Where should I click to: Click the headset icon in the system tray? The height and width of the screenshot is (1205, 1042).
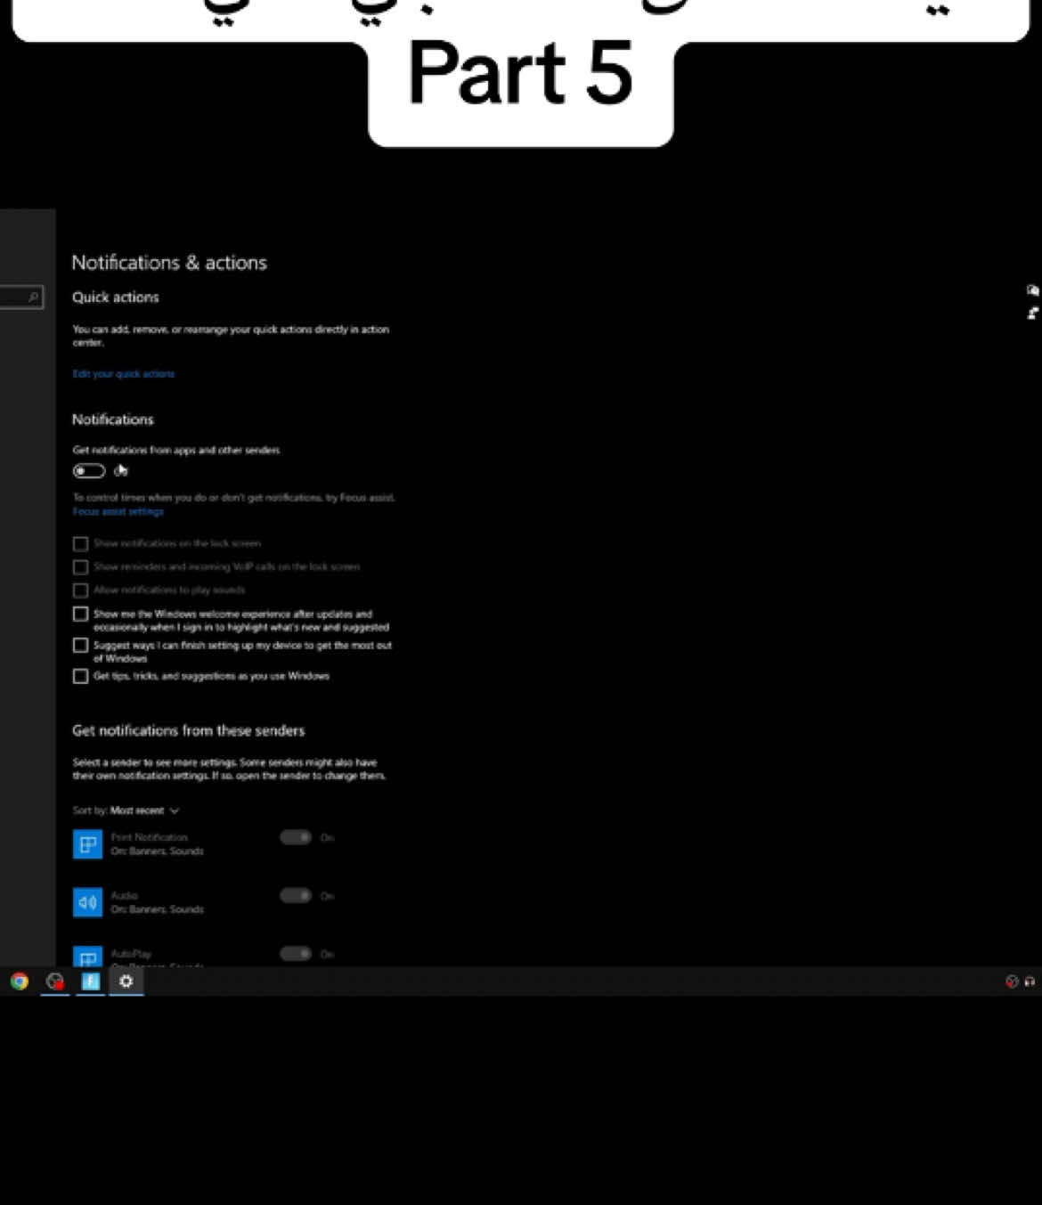pos(1029,981)
